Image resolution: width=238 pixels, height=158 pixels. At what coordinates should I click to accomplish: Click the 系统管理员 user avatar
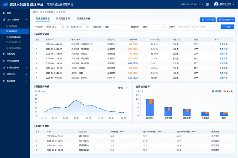216,4
